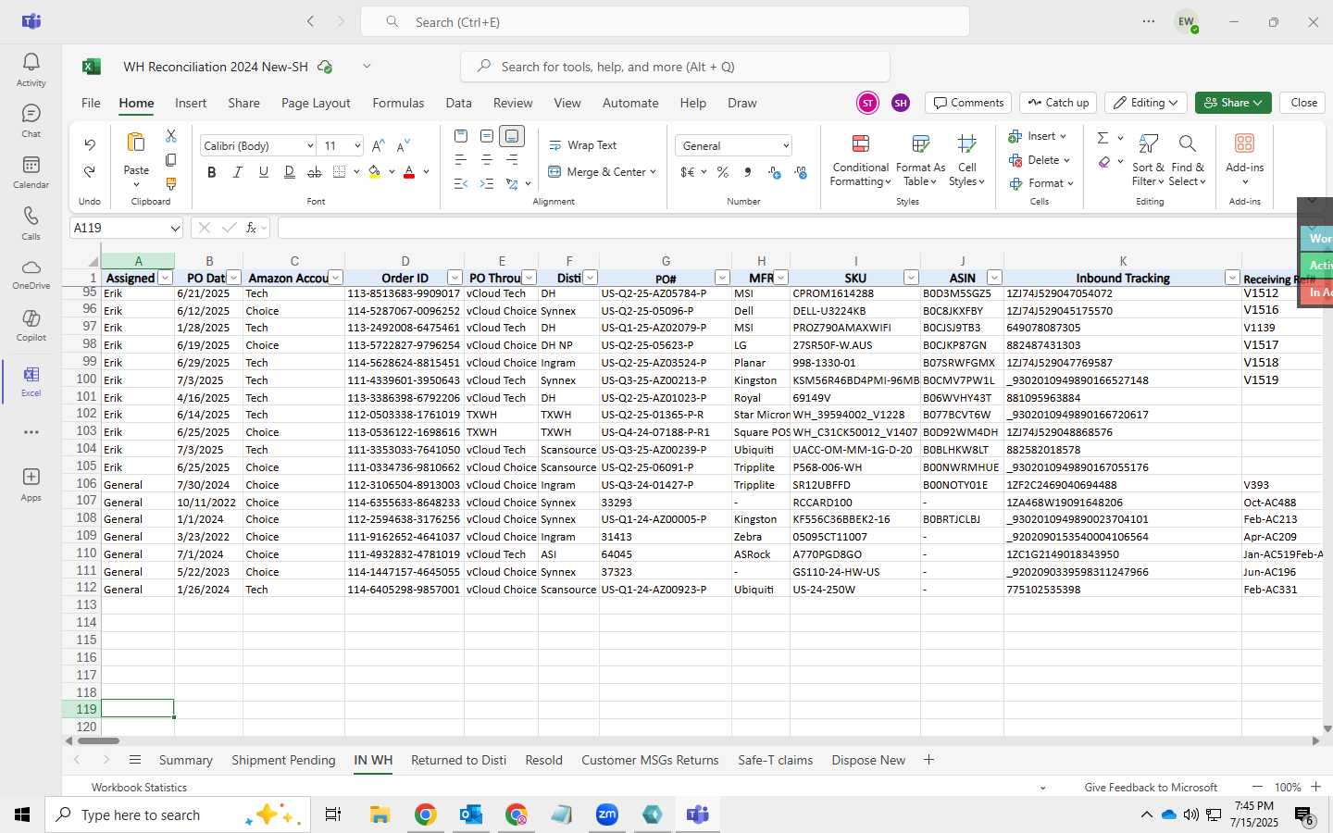Click the fill color yellow swatch
This screenshot has height=833, width=1333.
point(375,172)
